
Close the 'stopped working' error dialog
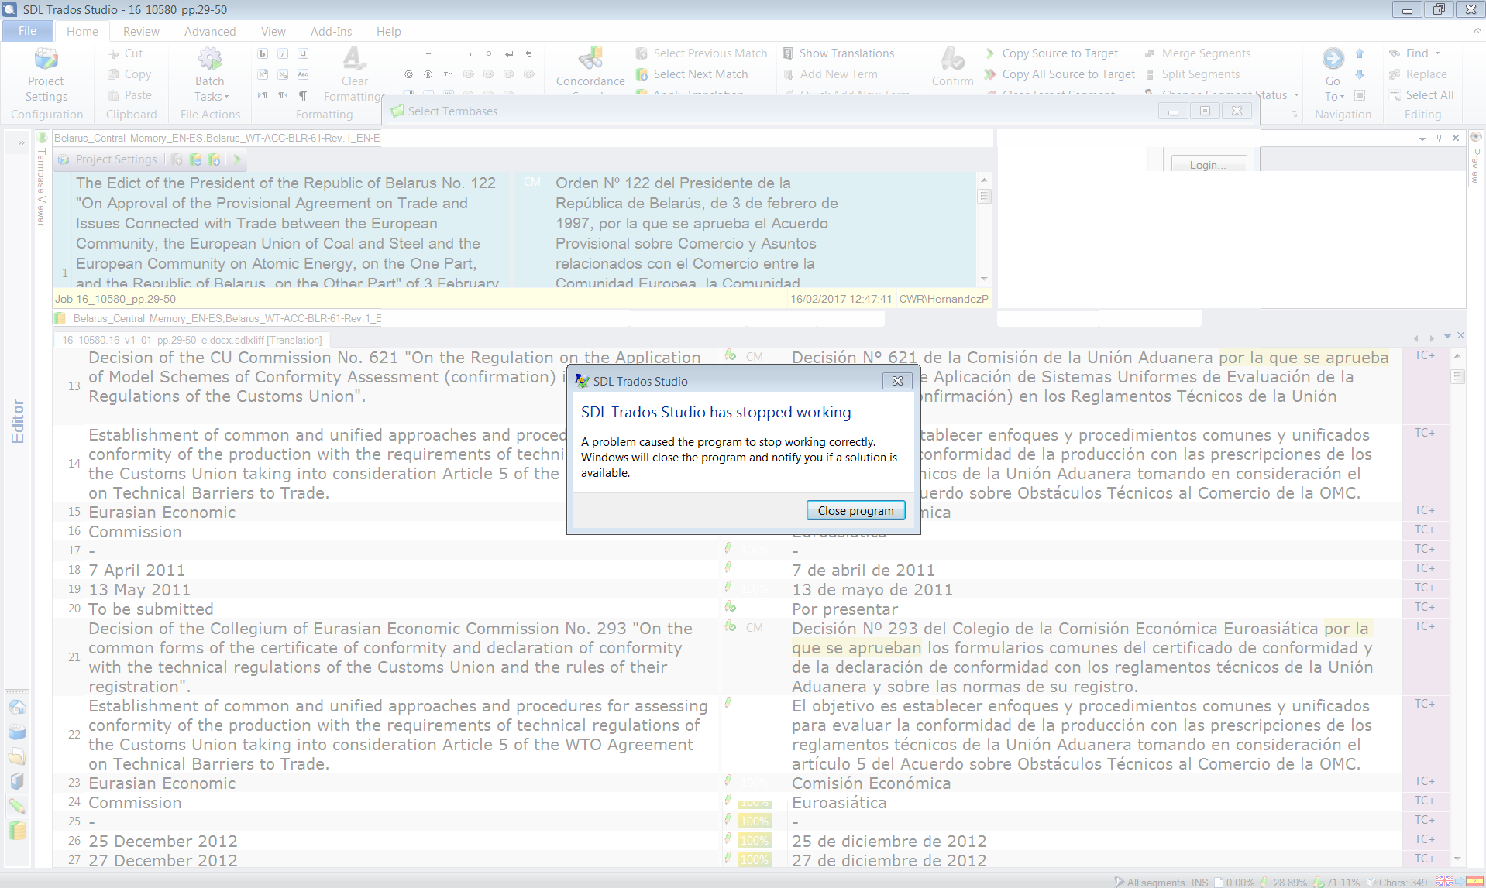coord(897,381)
